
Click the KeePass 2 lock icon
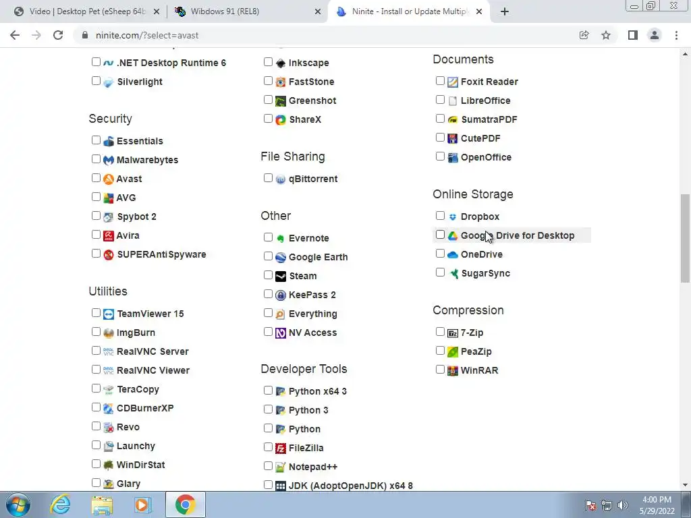(x=281, y=295)
